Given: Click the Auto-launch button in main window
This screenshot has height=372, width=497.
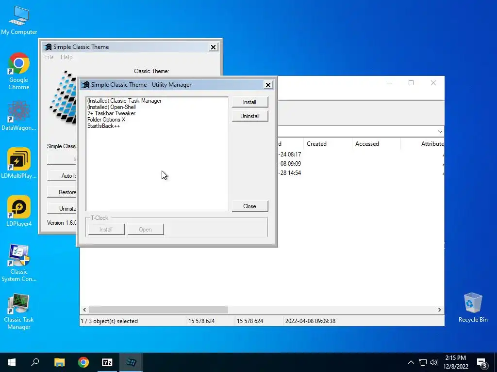Looking at the screenshot, I should point(62,175).
